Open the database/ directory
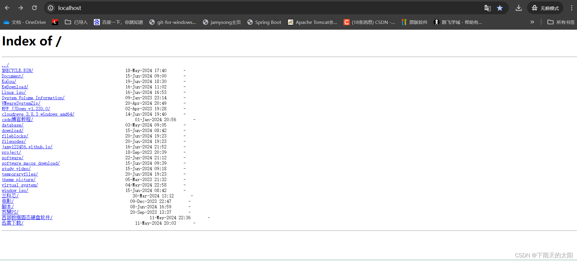577x261 pixels. click(13, 125)
